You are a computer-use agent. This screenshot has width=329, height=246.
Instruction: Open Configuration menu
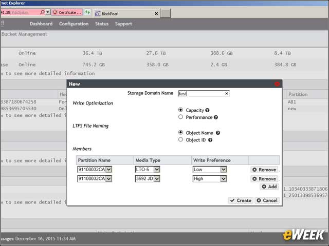74,24
